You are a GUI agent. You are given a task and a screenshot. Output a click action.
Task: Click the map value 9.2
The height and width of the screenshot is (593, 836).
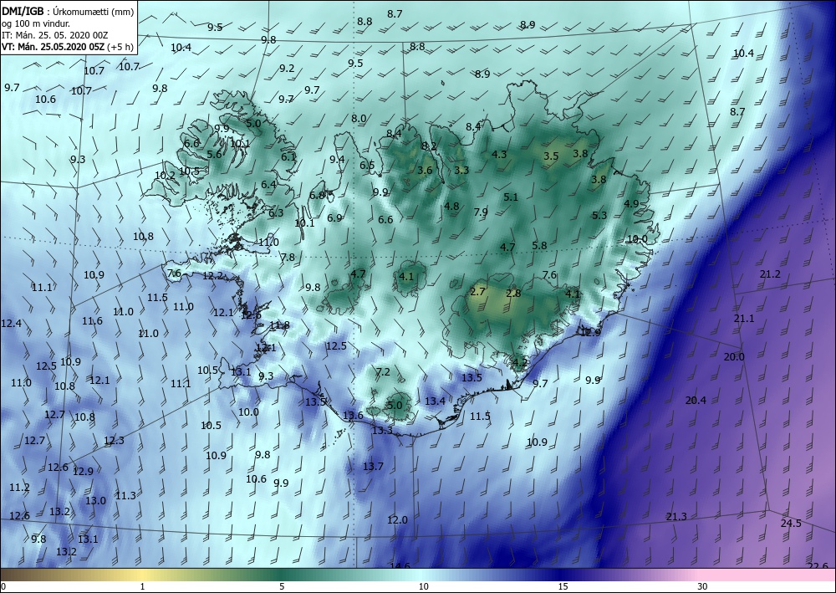coord(287,68)
